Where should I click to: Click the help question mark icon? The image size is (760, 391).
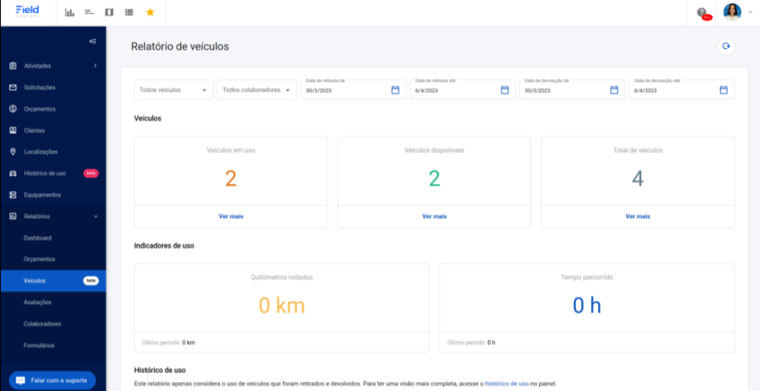[701, 12]
